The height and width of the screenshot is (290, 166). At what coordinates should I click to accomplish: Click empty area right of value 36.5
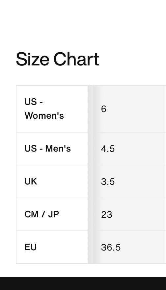[x=143, y=247]
